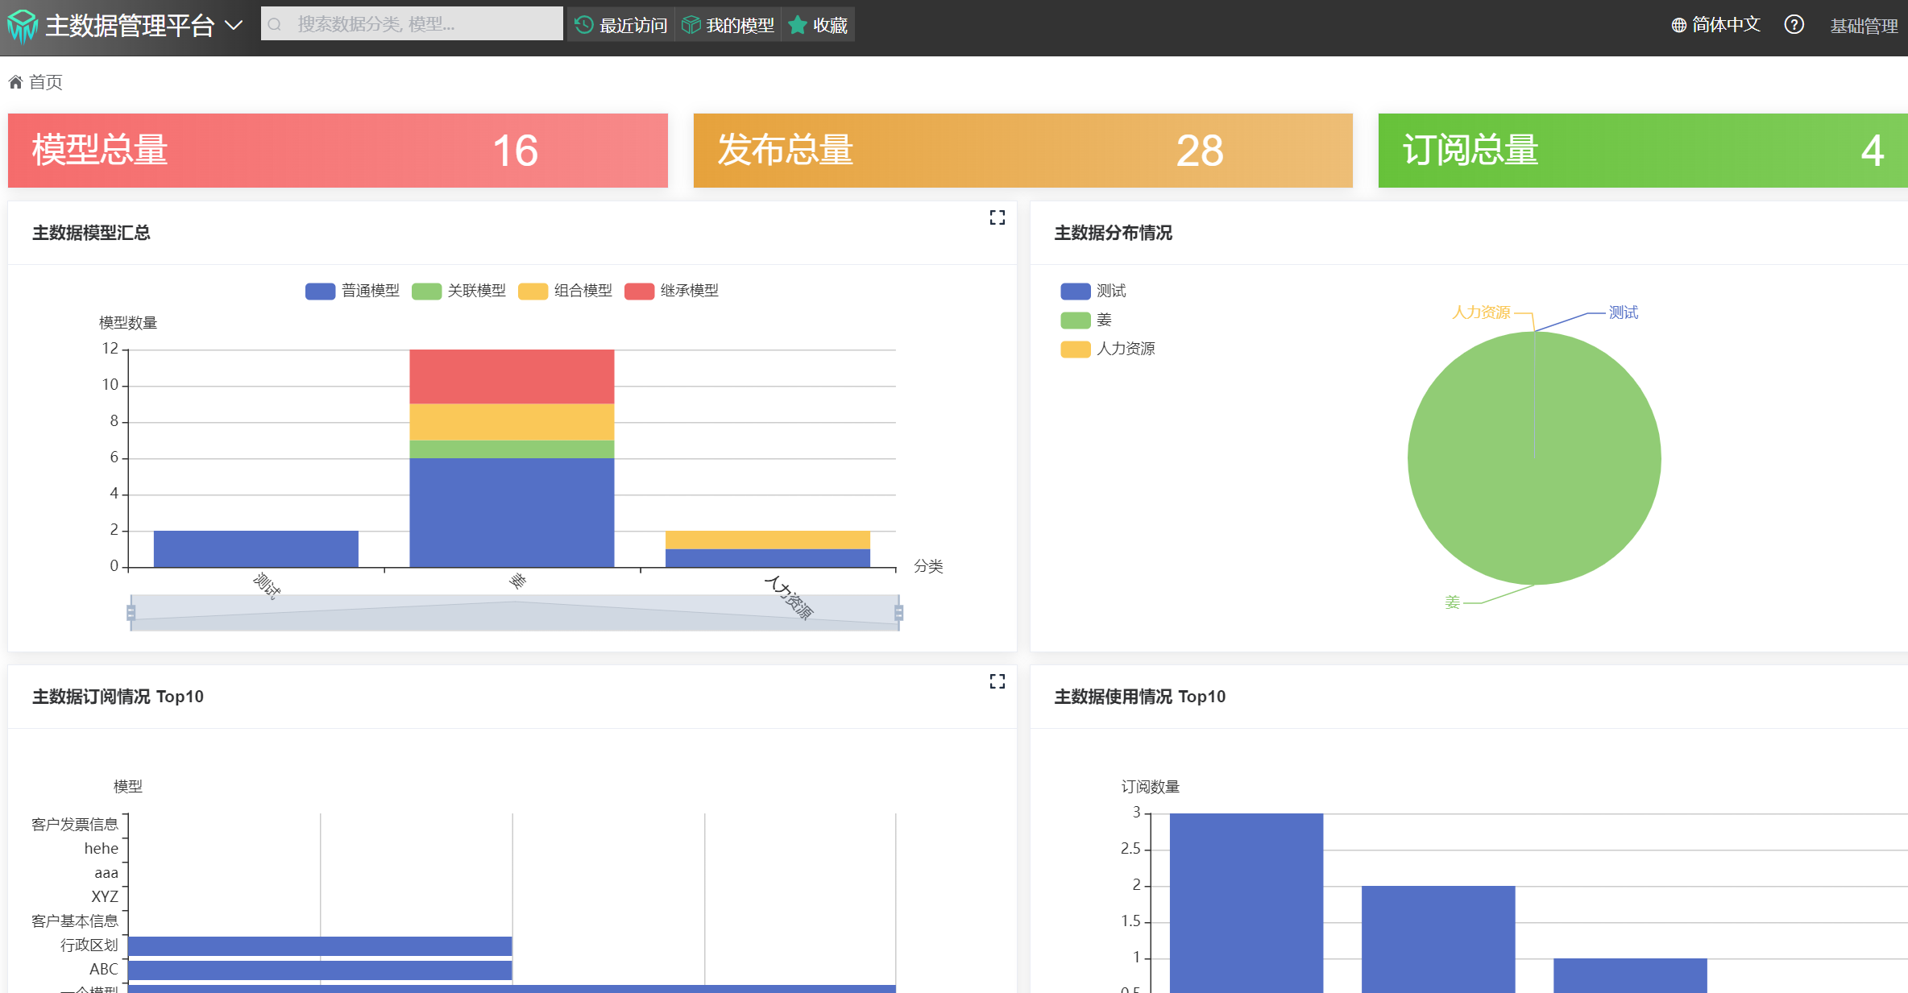Screen dimensions: 1908x993
Task: Expand the 主数据管理平台 dropdown chevron
Action: [x=234, y=26]
